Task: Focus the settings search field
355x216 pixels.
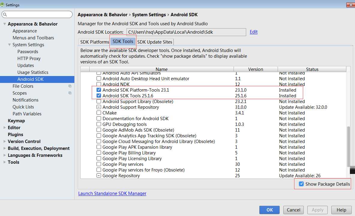Action: point(37,14)
